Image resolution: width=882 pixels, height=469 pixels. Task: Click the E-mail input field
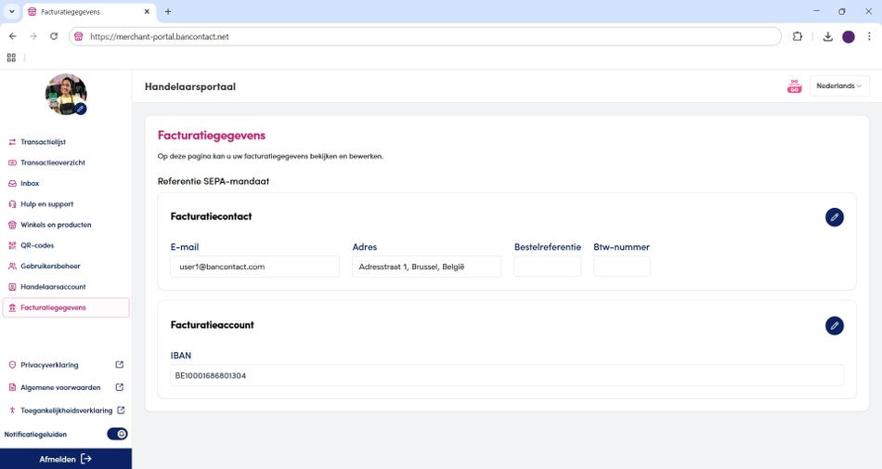click(254, 267)
